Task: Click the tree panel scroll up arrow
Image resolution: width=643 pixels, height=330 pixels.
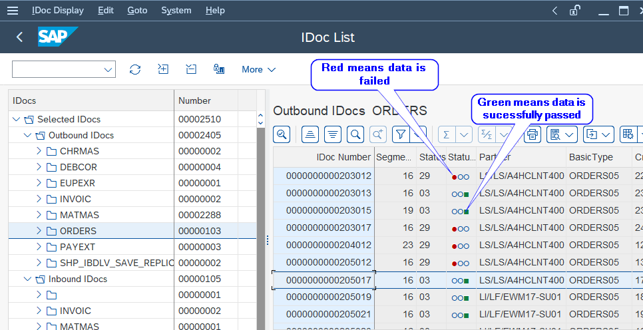Action: point(260,116)
